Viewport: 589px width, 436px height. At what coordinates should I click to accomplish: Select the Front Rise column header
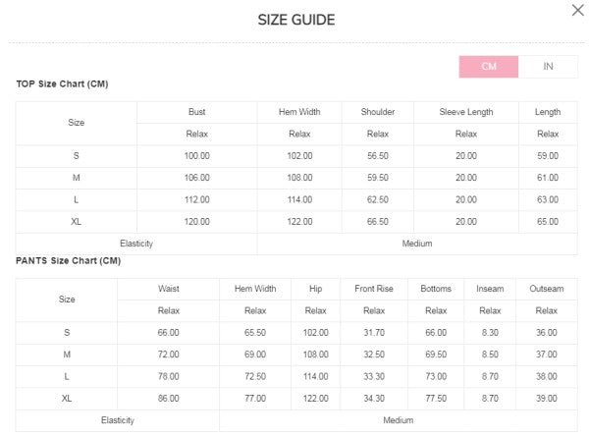tap(373, 289)
